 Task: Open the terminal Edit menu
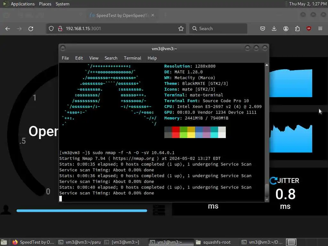[79, 58]
